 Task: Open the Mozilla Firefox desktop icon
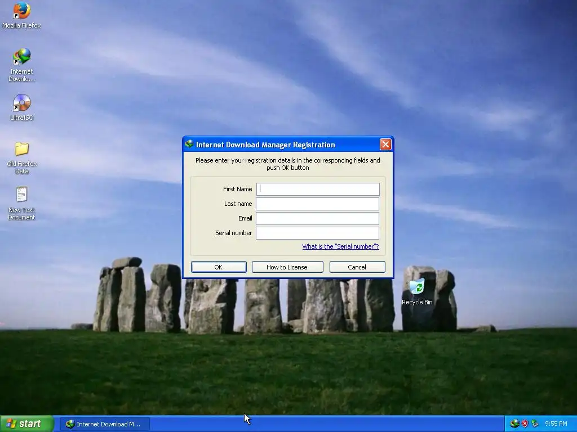tap(21, 15)
